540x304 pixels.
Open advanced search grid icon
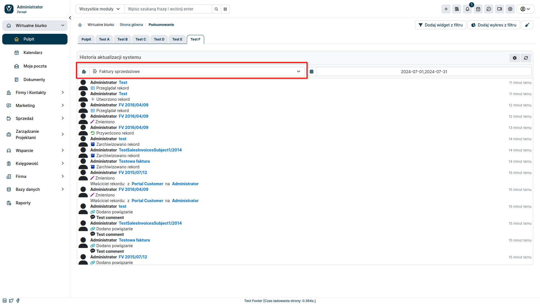[225, 9]
